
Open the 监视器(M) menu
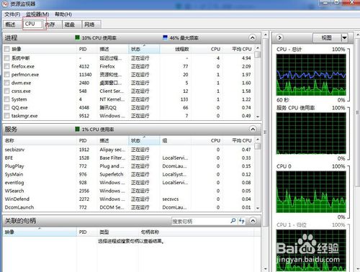click(x=37, y=14)
